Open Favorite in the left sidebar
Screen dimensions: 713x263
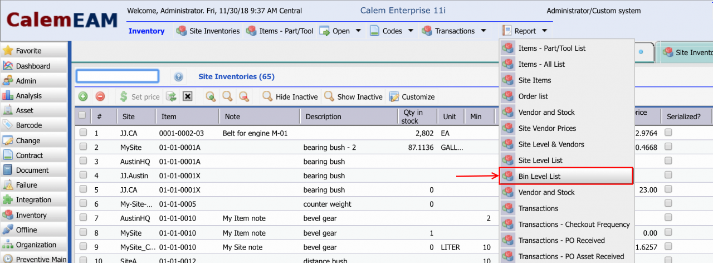coord(34,51)
